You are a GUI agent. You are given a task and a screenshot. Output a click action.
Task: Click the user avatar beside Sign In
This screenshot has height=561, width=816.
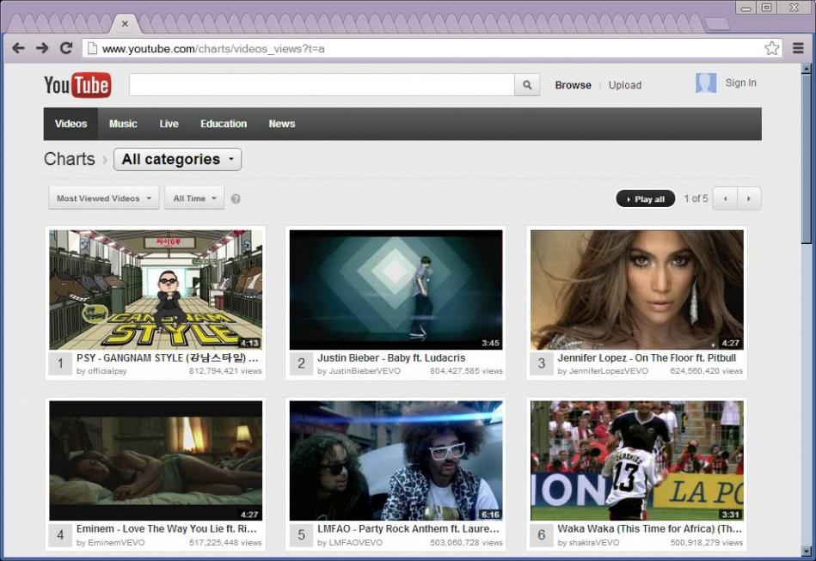click(706, 83)
